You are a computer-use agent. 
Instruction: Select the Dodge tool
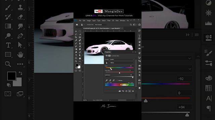point(76,52)
